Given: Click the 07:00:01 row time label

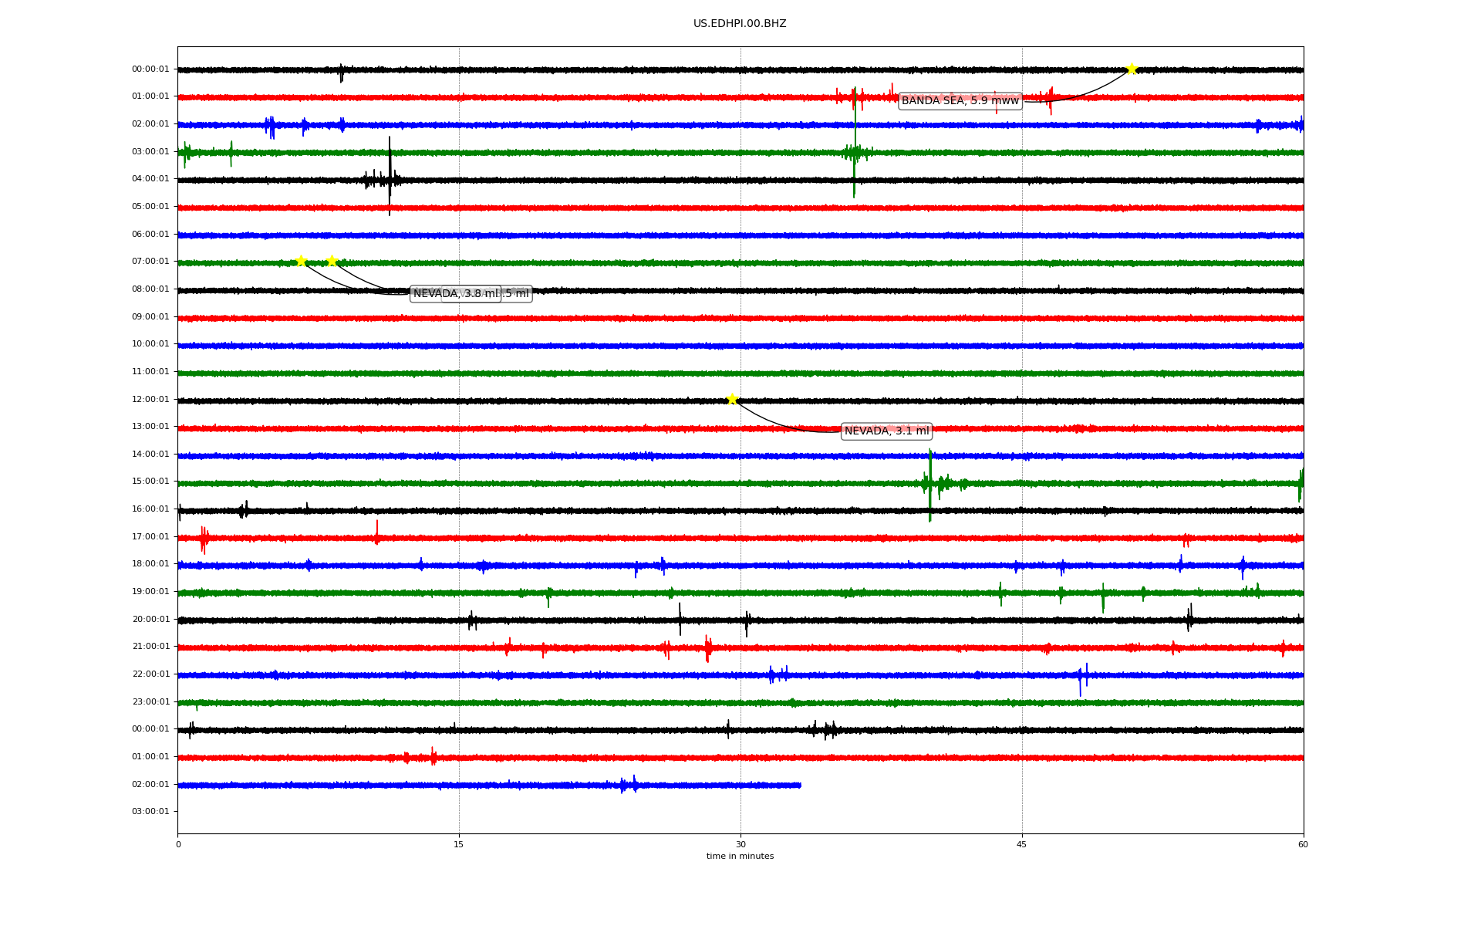Looking at the screenshot, I should click(x=150, y=262).
